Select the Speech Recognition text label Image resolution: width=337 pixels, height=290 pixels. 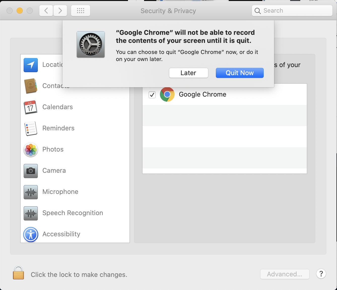(73, 213)
